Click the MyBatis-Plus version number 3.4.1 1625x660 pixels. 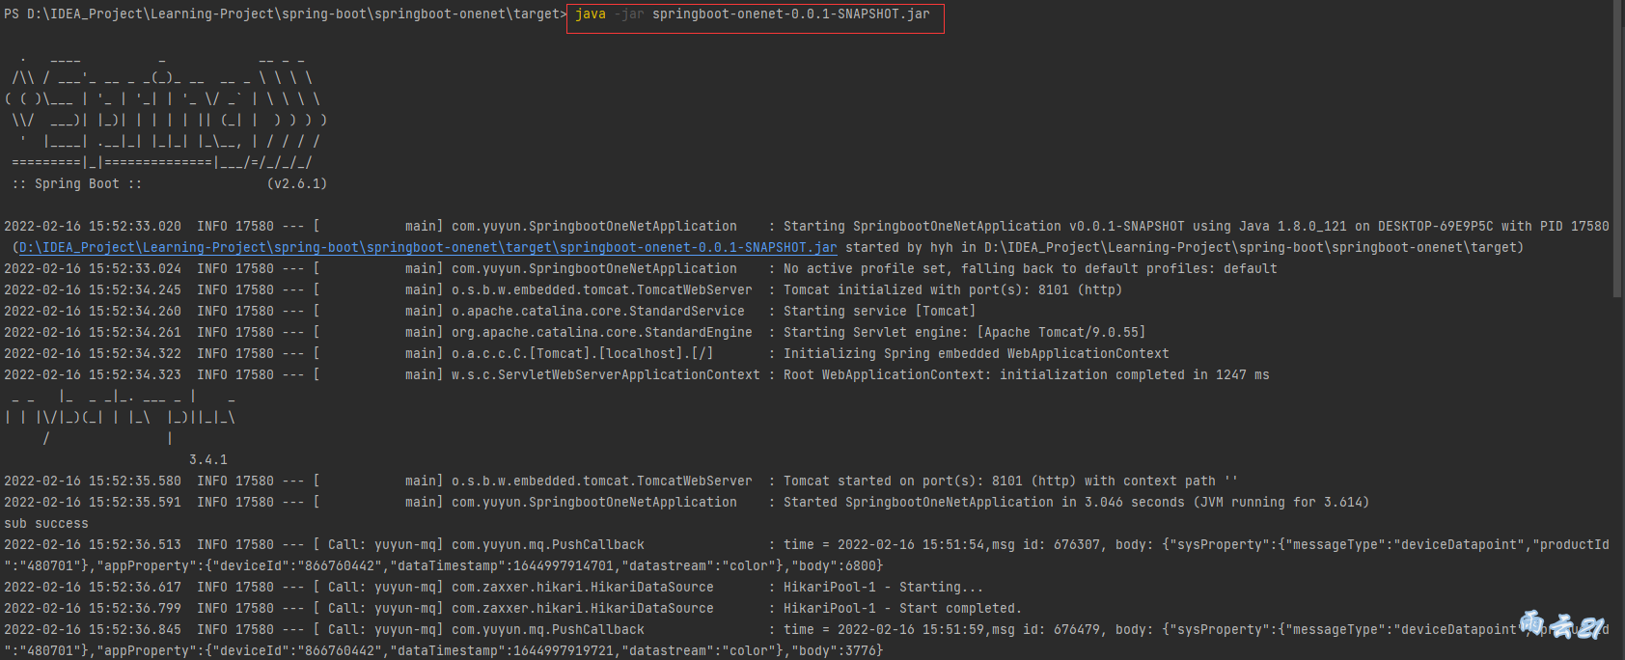[x=208, y=459]
